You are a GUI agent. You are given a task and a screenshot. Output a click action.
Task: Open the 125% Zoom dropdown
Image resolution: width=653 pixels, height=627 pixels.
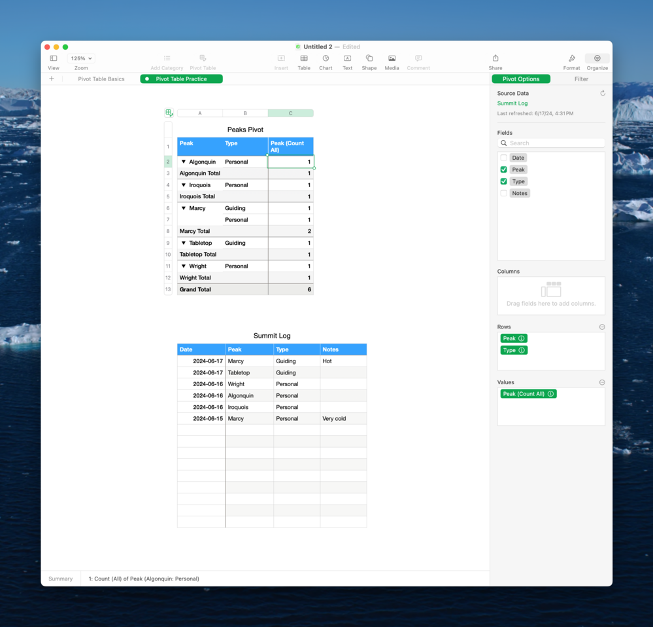81,58
